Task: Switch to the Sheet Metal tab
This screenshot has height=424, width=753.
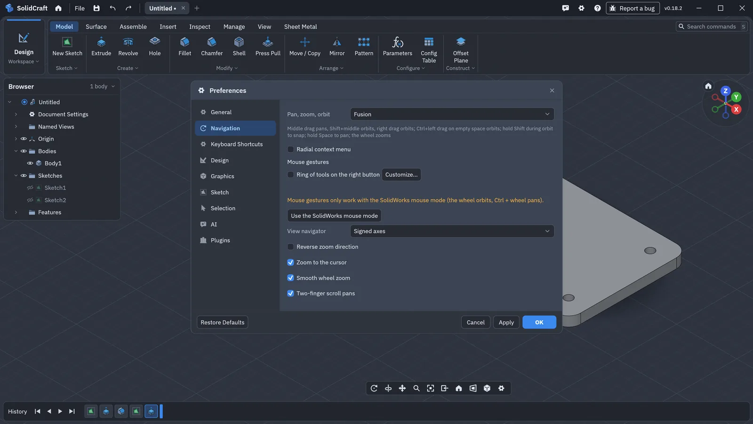Action: click(x=300, y=27)
